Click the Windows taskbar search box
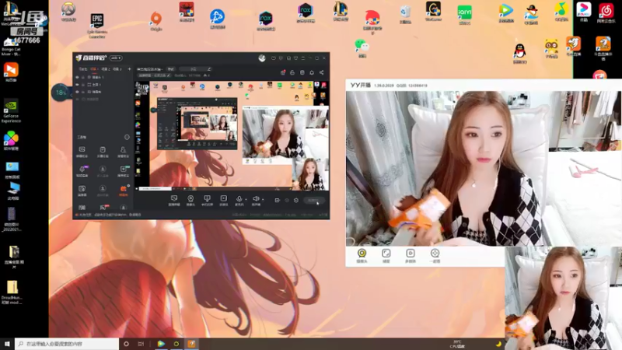 coord(67,344)
